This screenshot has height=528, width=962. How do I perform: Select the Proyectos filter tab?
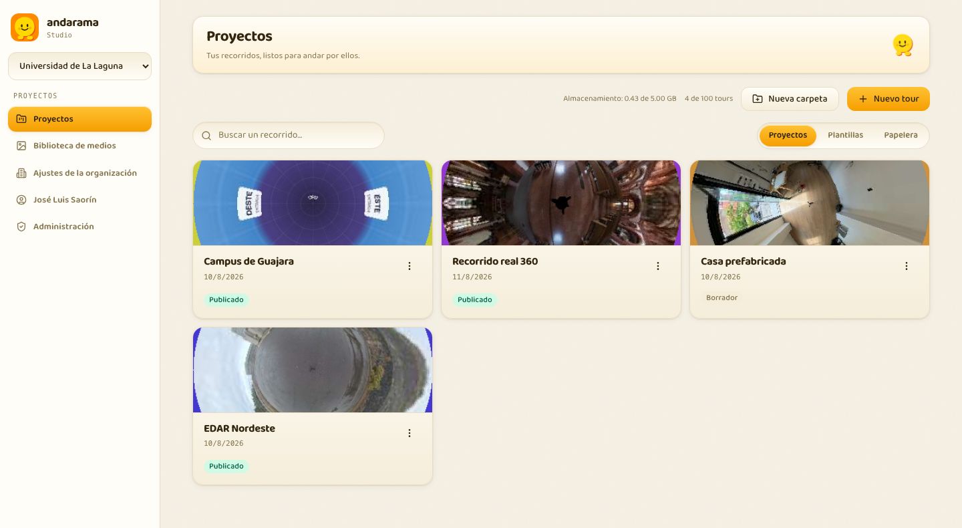tap(788, 135)
